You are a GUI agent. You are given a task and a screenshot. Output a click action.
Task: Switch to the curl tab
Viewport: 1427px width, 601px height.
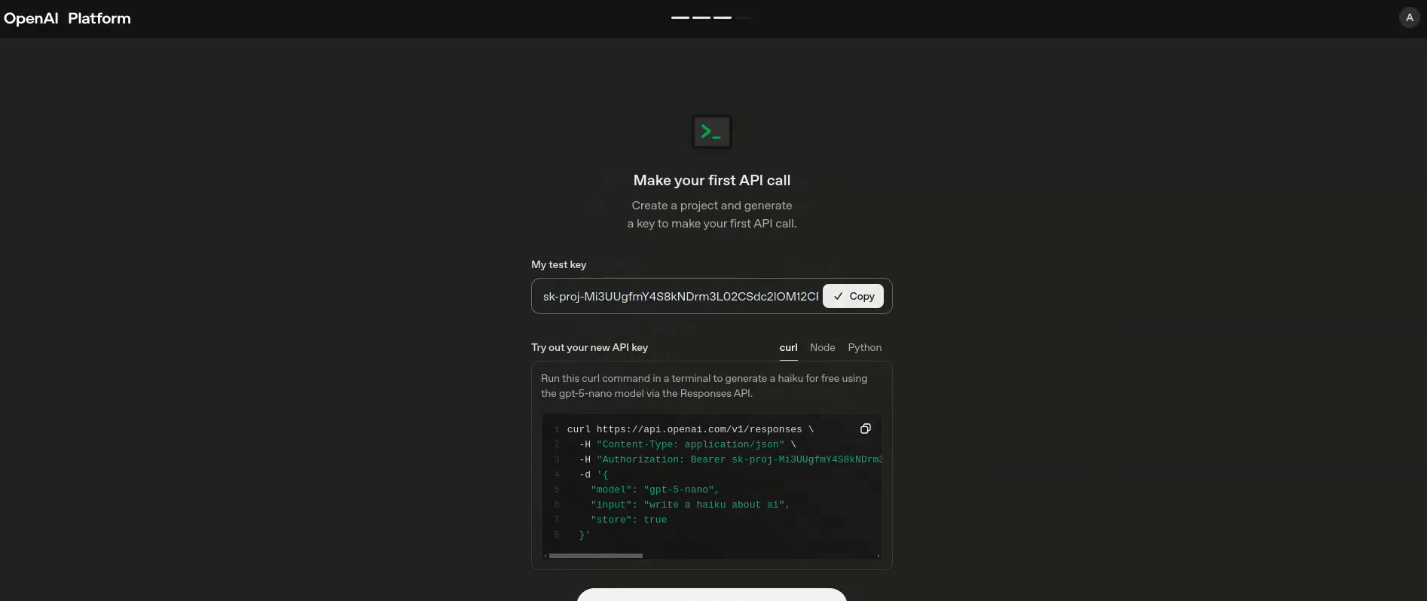[x=788, y=347]
